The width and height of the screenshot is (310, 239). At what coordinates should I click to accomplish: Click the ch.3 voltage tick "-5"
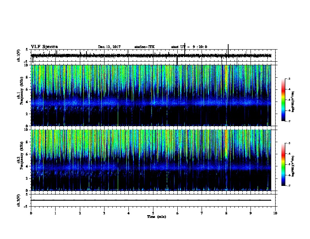tap(26, 207)
